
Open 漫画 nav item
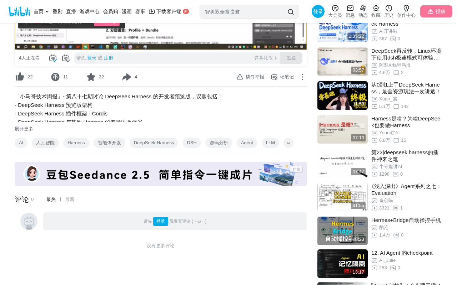click(x=127, y=11)
